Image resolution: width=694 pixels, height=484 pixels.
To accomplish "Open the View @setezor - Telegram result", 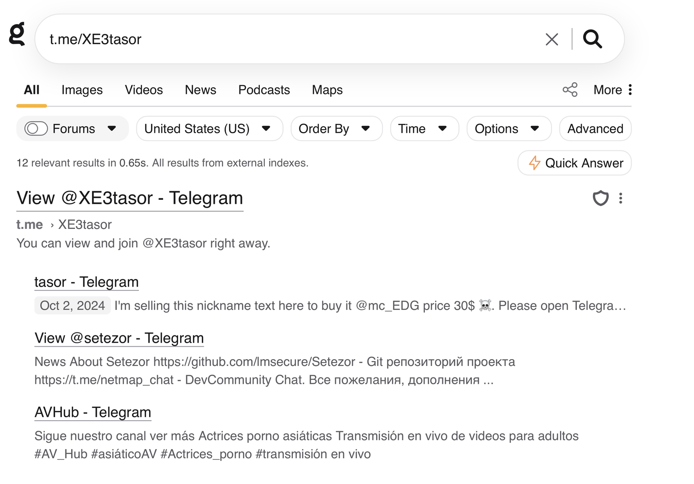I will click(x=119, y=338).
